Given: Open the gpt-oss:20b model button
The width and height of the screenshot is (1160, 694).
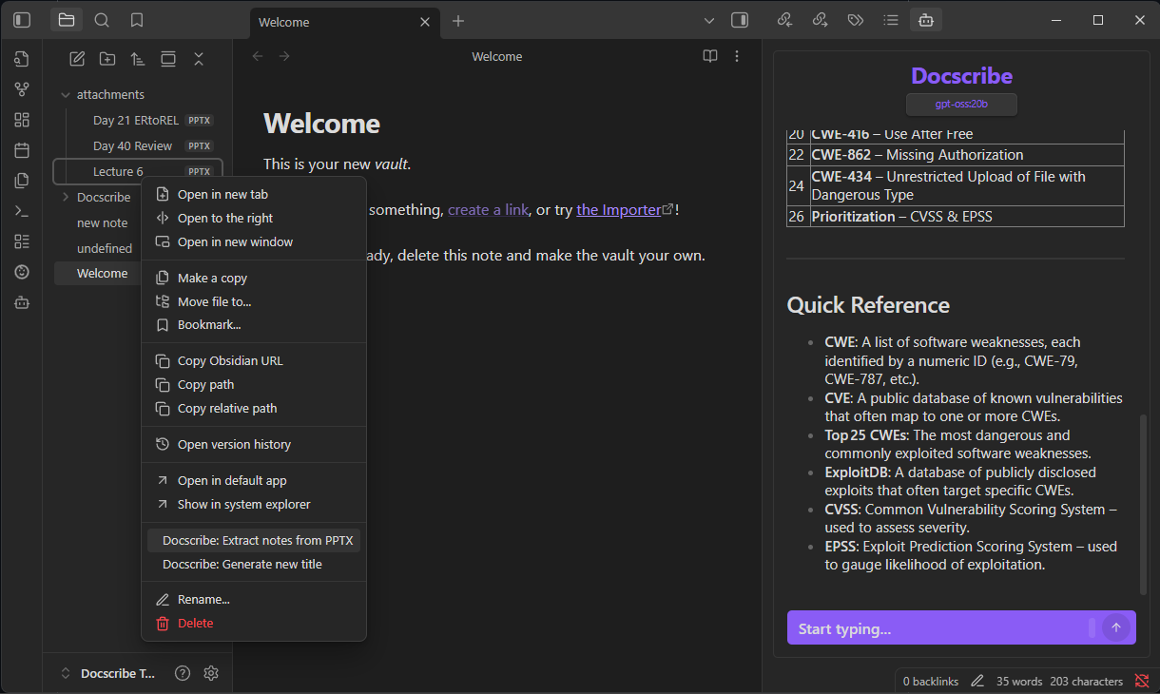Looking at the screenshot, I should 960,106.
